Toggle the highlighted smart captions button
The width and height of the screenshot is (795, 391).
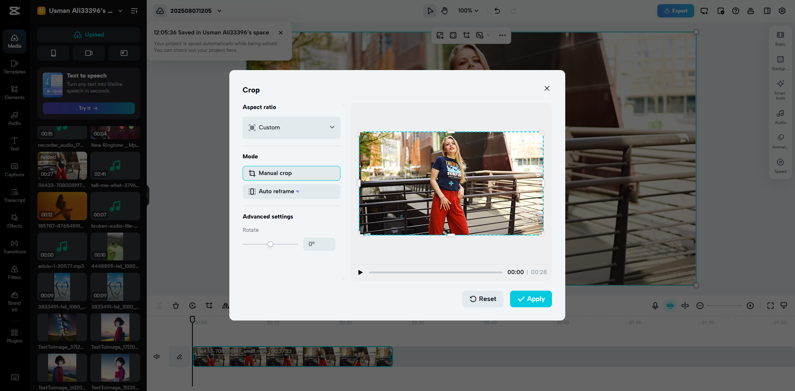coord(670,306)
